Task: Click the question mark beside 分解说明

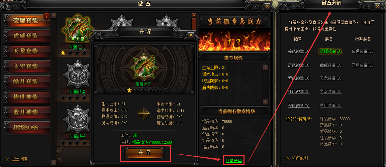Action: click(288, 158)
